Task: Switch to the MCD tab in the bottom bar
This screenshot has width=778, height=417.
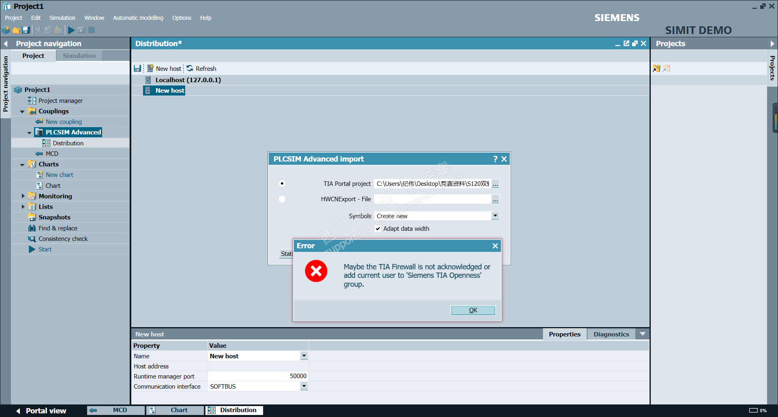Action: click(x=116, y=410)
